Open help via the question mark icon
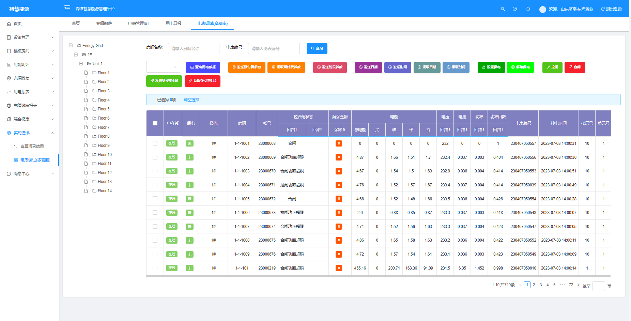Screen dimensions: 631x321 (514, 9)
